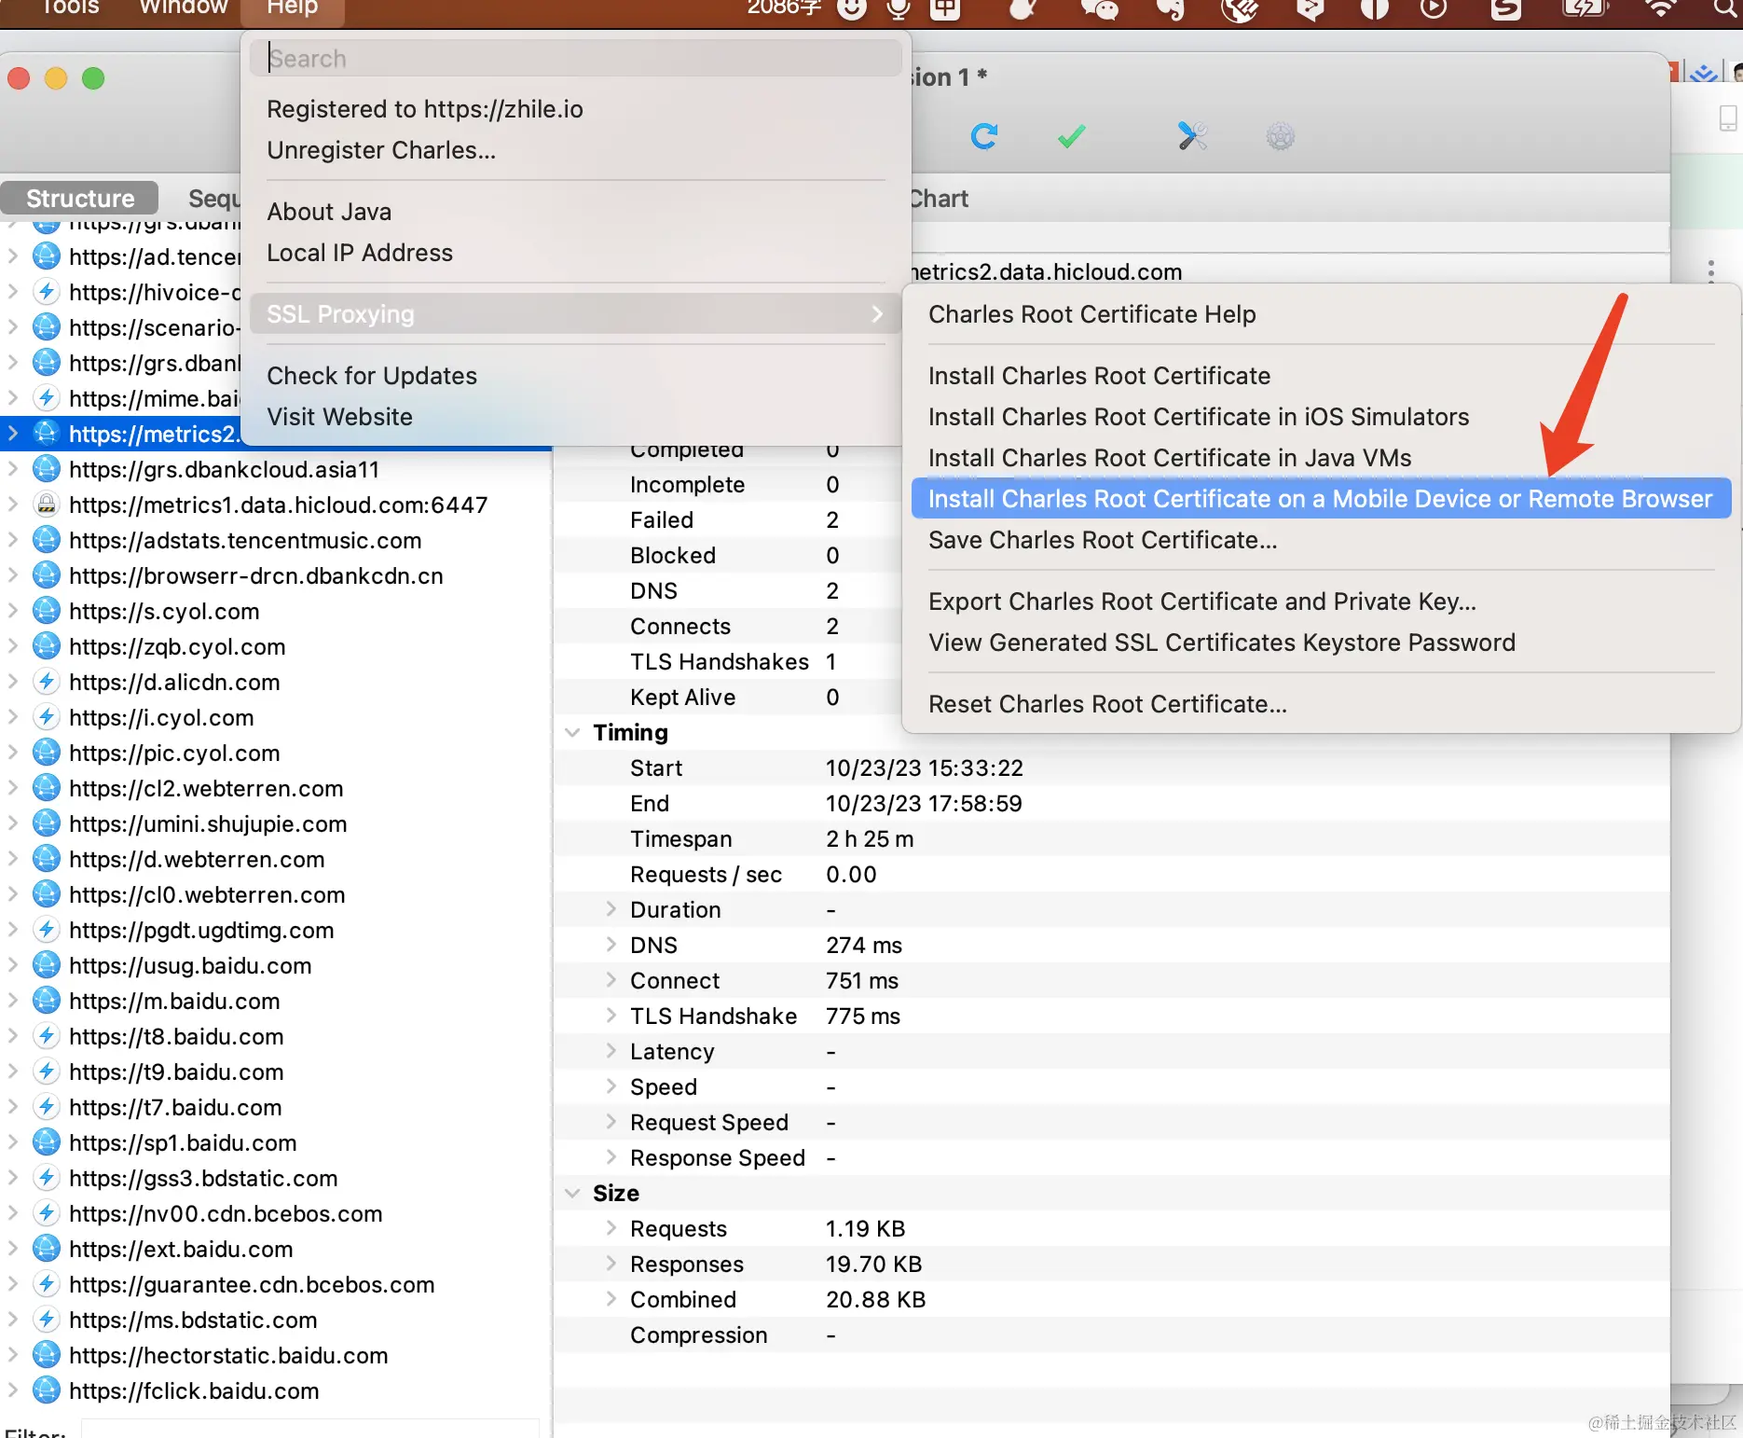Viewport: 1743px width, 1438px height.
Task: Click the lightning icon beside https://pgdt.ugdtimg.com
Action: coord(46,930)
